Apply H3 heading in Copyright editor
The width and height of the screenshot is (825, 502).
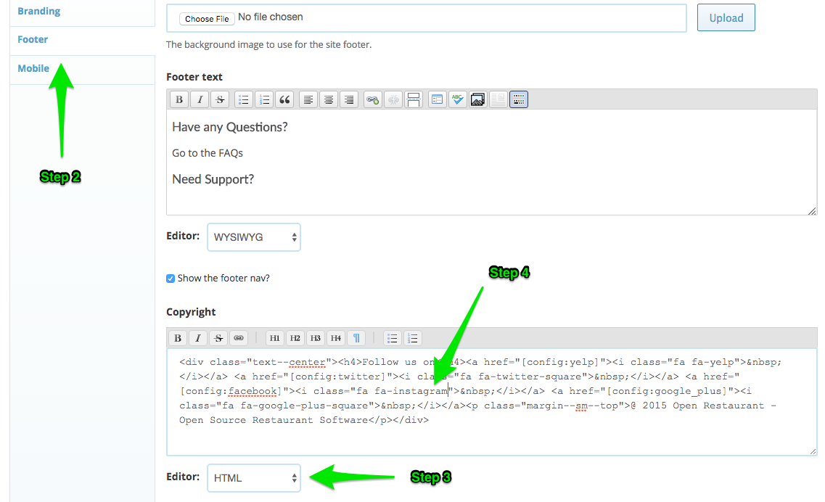(x=315, y=338)
